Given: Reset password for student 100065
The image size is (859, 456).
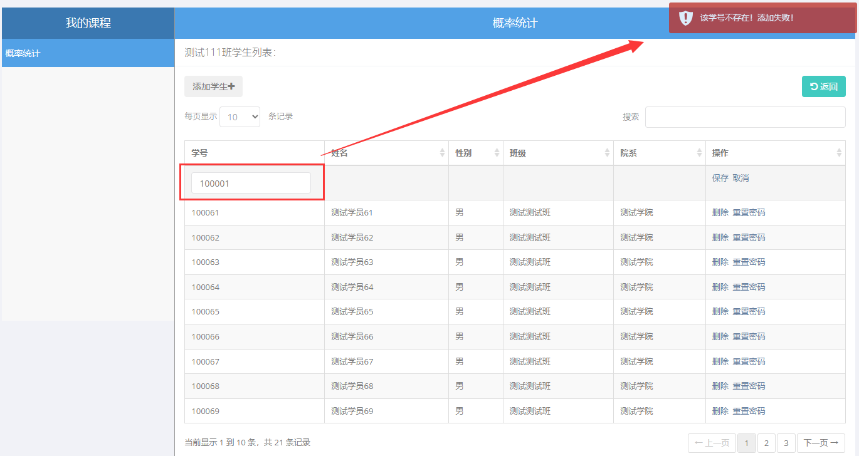Looking at the screenshot, I should [749, 311].
